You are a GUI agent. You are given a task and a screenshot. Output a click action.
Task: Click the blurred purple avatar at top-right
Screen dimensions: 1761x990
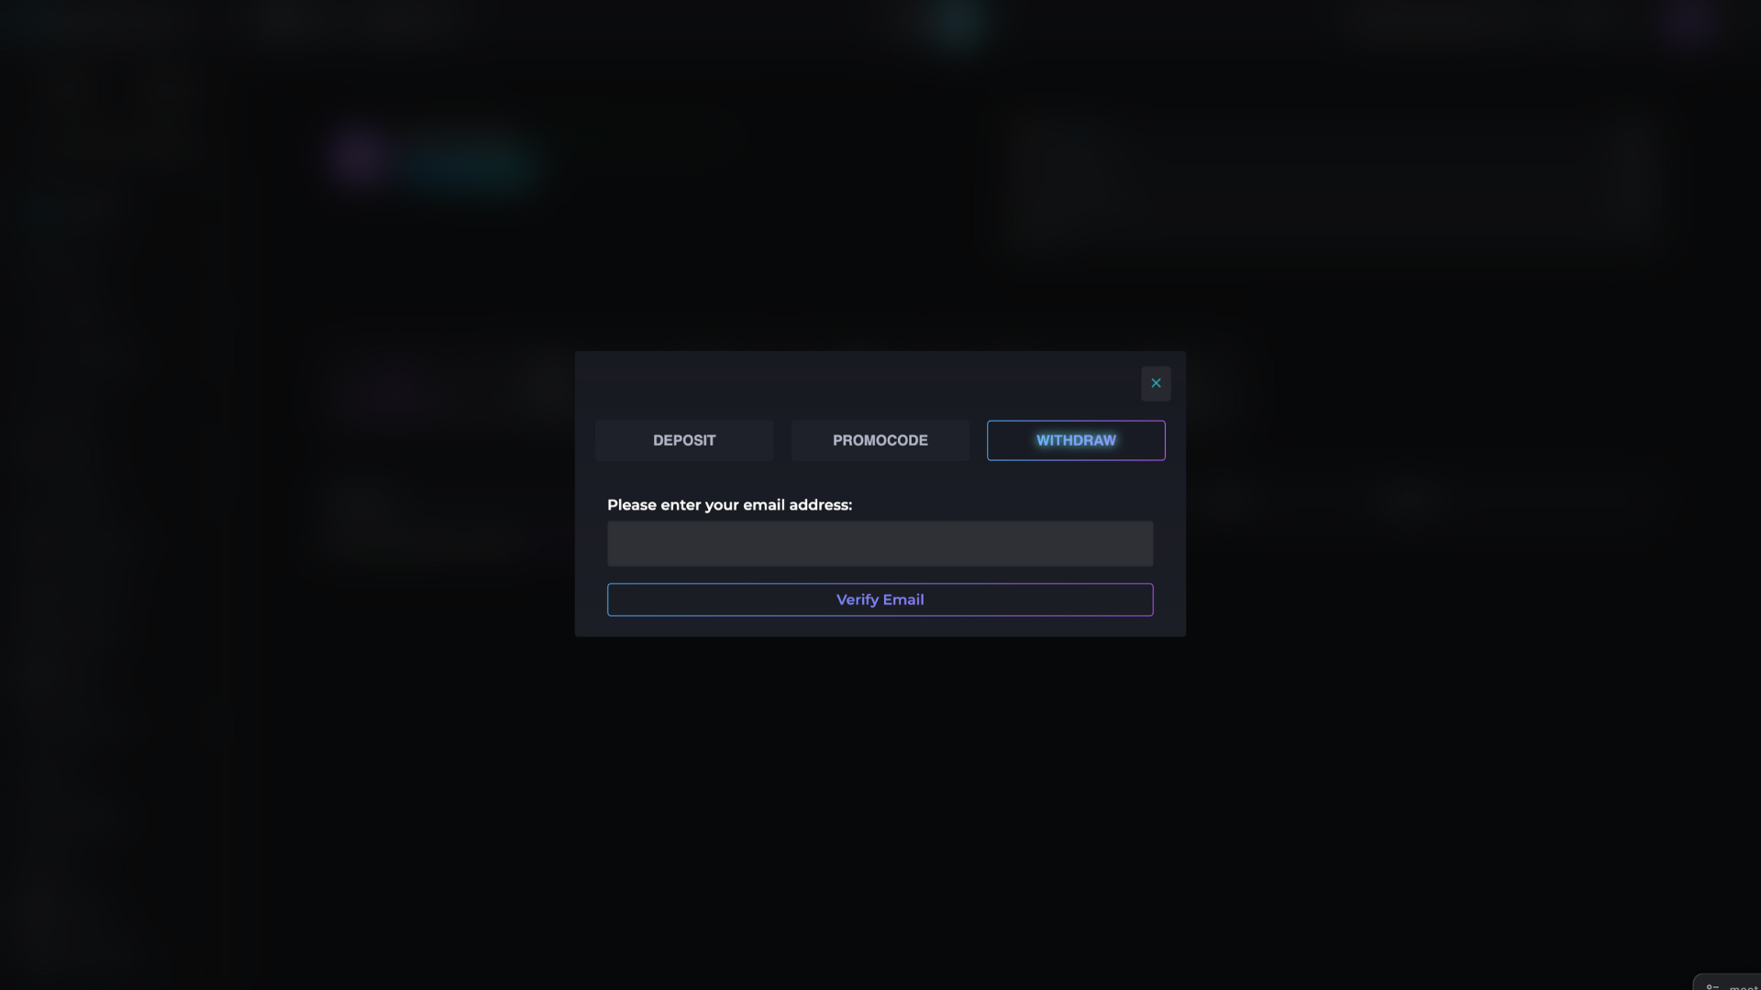[x=1688, y=22]
